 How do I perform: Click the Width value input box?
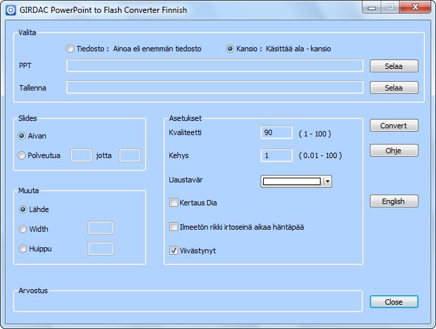101,228
